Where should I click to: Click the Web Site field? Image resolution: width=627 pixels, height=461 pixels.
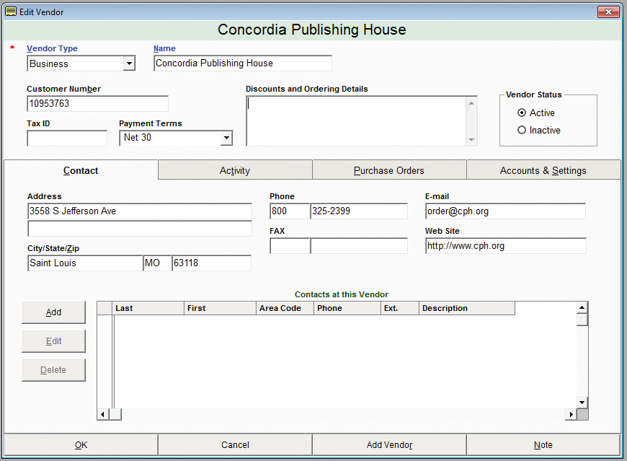[x=504, y=246]
